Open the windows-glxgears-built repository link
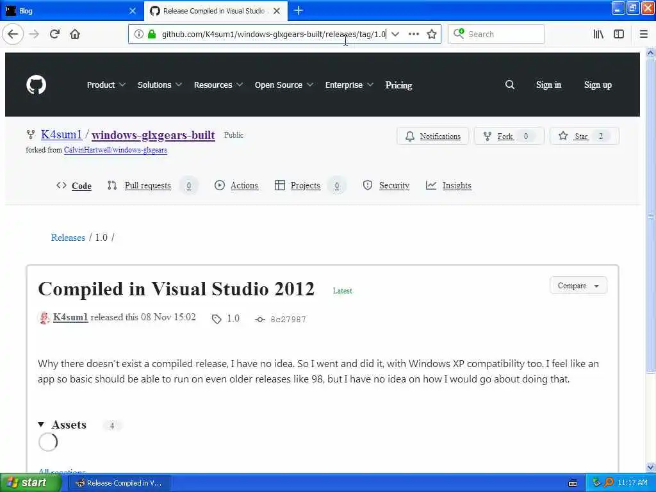The width and height of the screenshot is (656, 492). pos(153,135)
